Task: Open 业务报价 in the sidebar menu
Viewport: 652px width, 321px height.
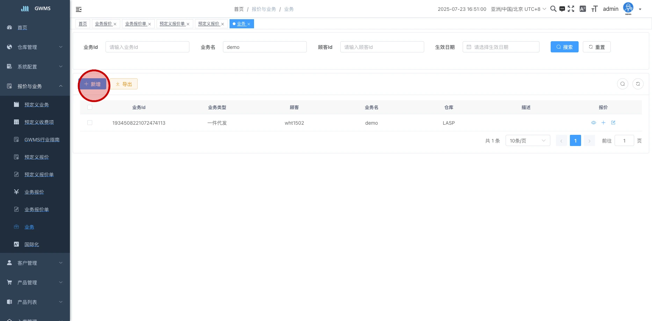Action: click(x=34, y=192)
